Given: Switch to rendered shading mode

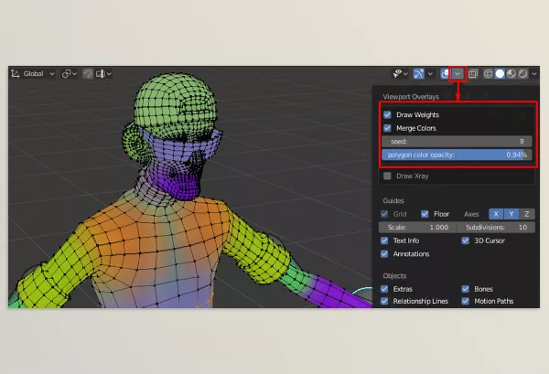Looking at the screenshot, I should pos(522,74).
